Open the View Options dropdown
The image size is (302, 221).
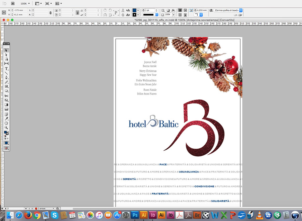(38, 3)
